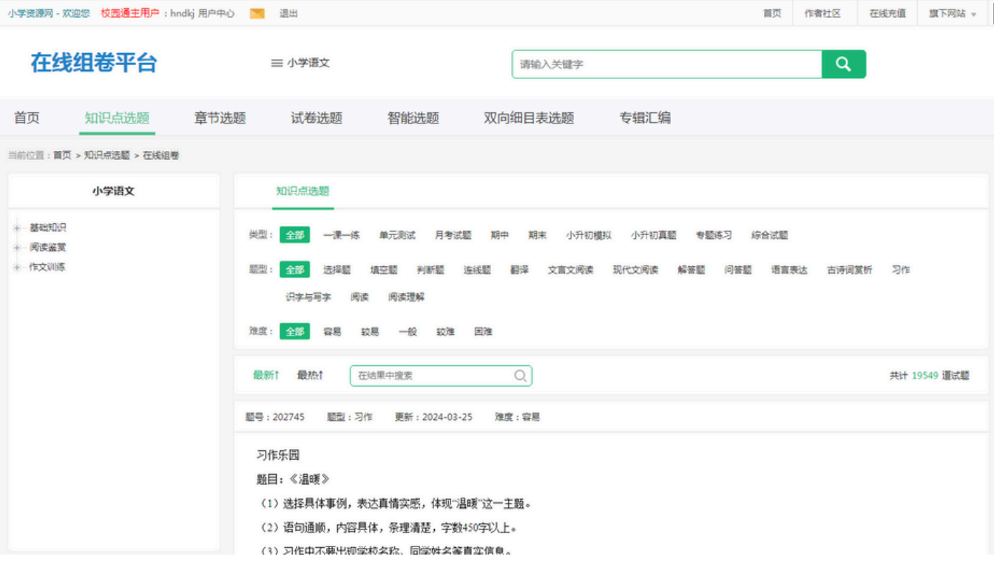
Task: Filter type by 综合试题
Action: tap(770, 235)
